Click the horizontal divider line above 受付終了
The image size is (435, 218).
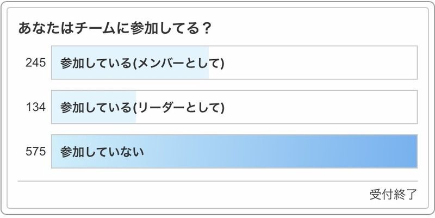[217, 181]
